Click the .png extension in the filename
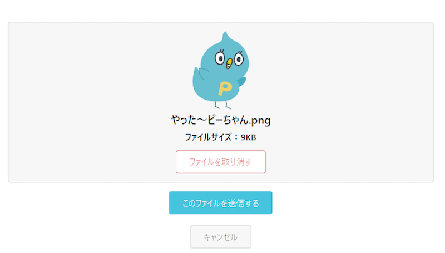Image resolution: width=445 pixels, height=253 pixels. (260, 121)
